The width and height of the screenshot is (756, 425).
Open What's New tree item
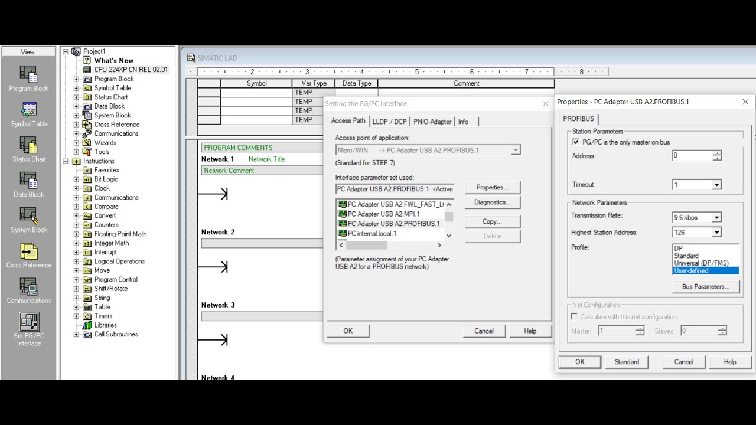(x=113, y=60)
